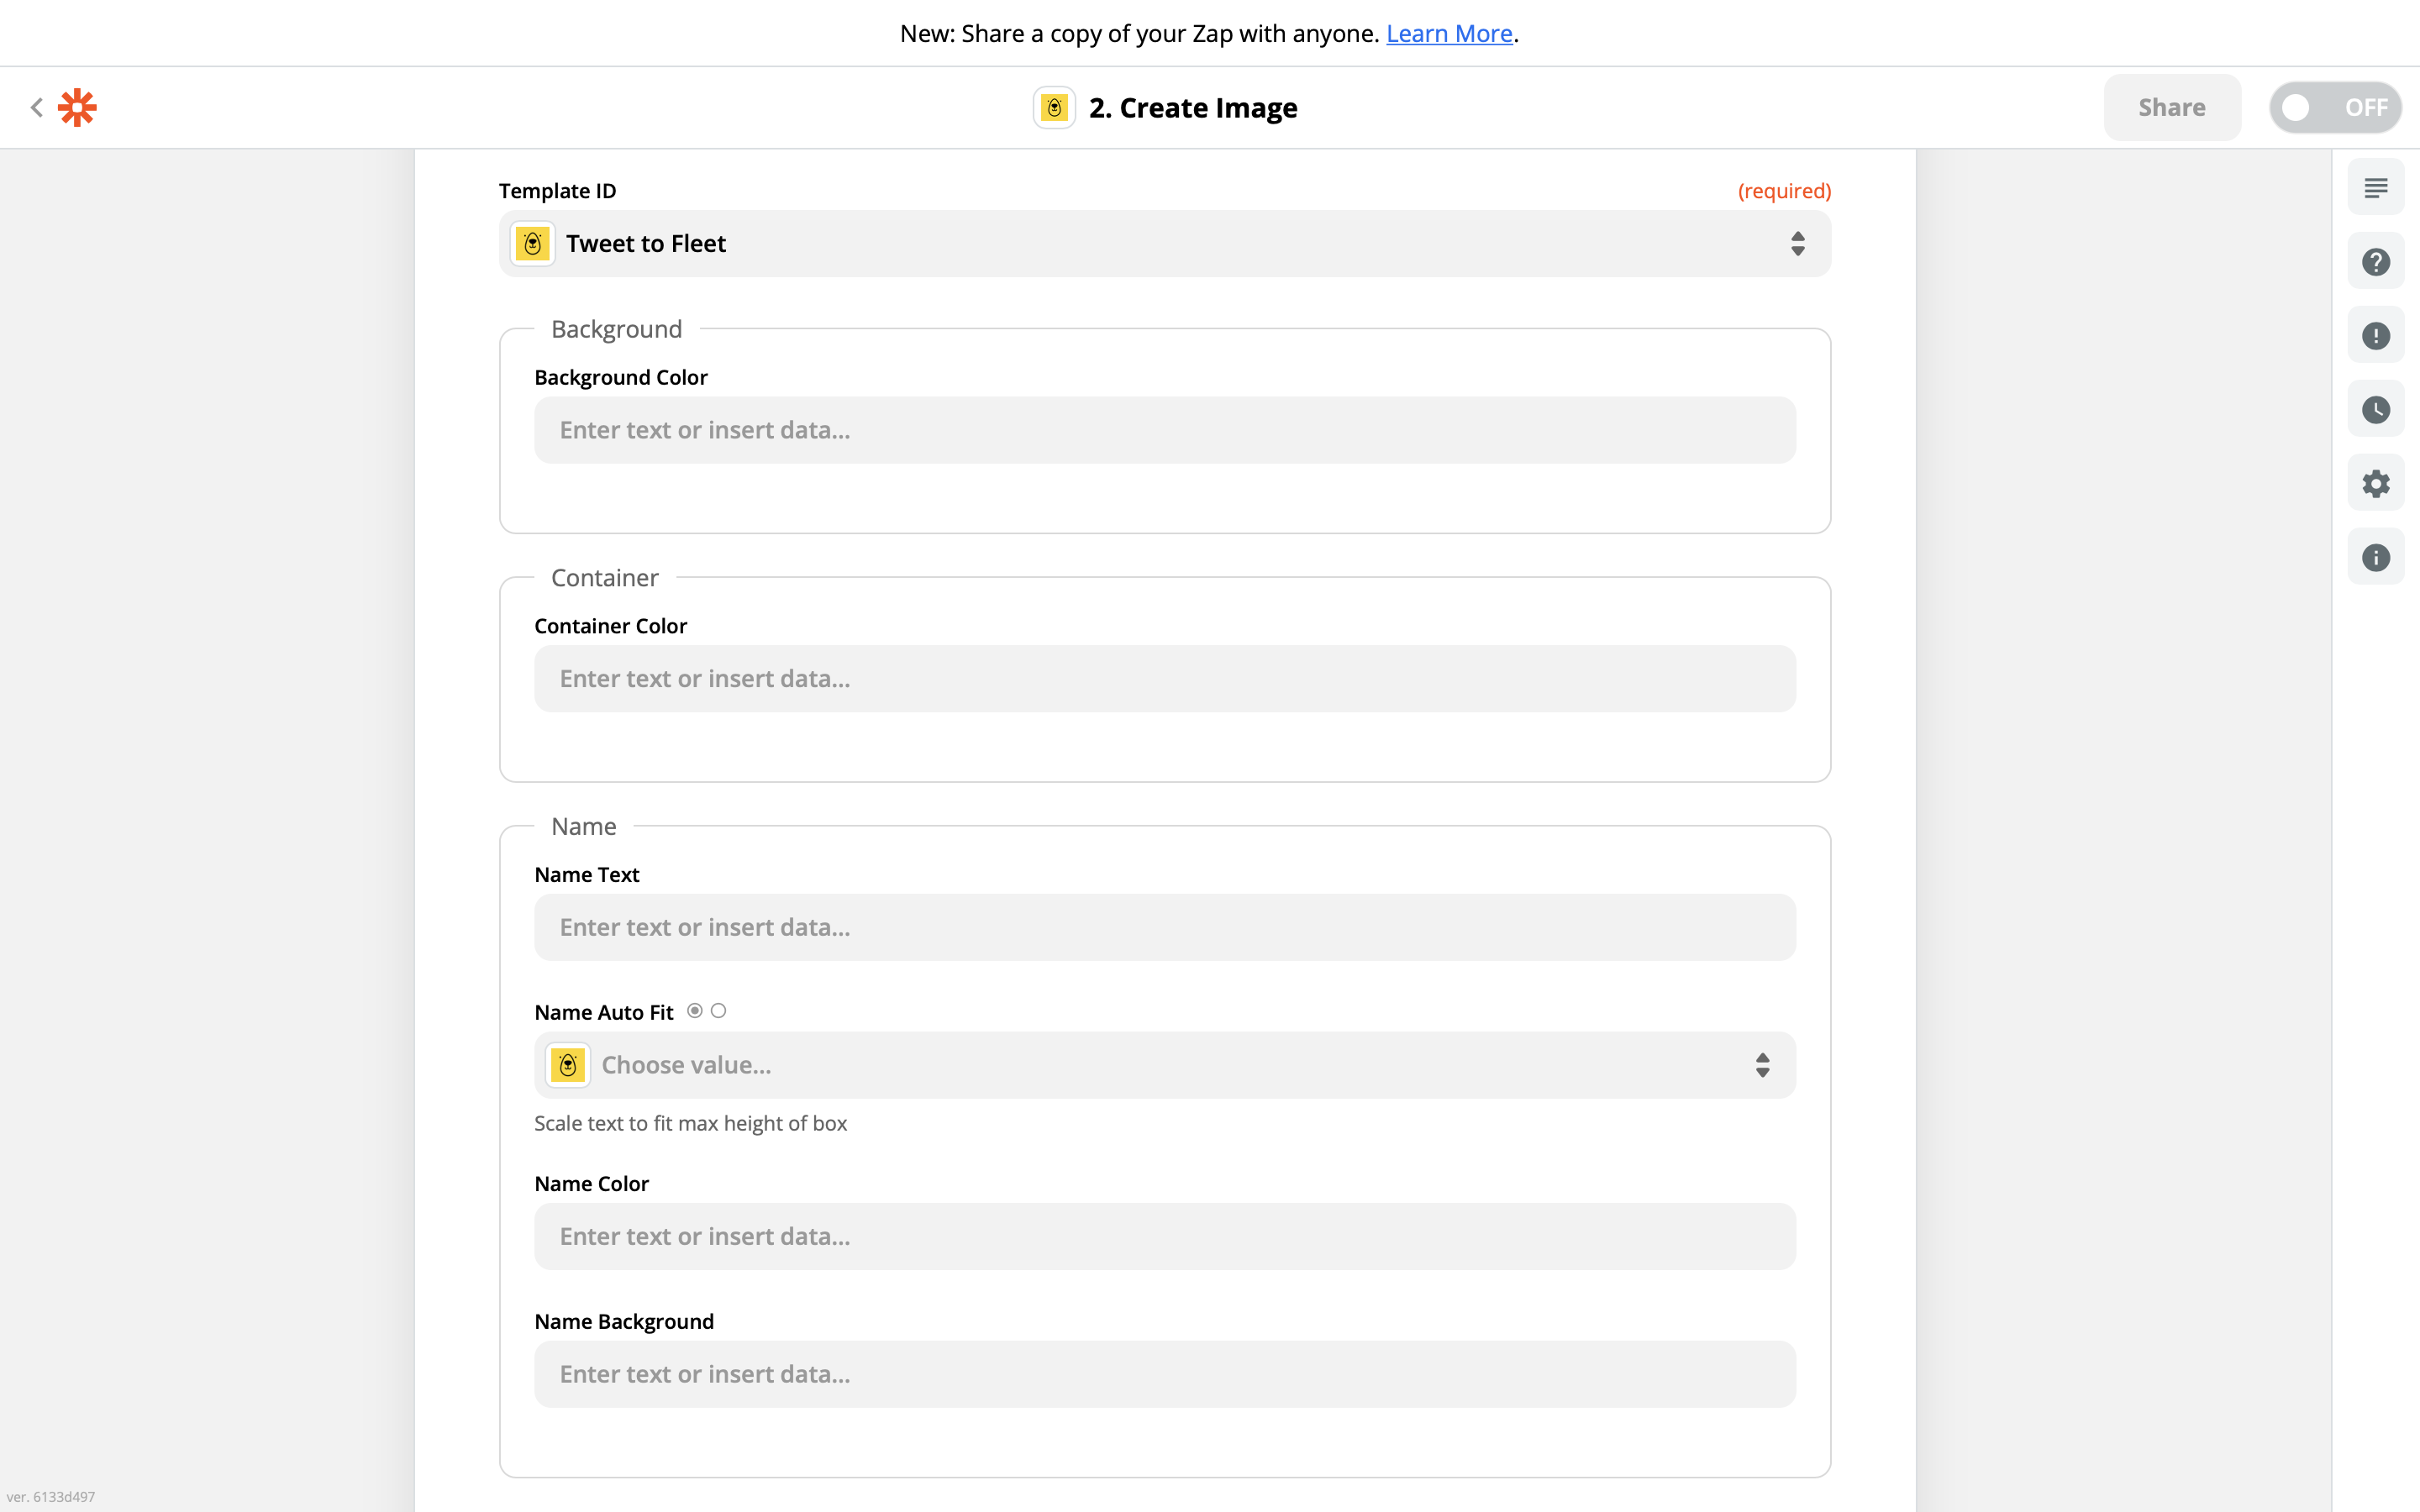2420x1512 pixels.
Task: Click the 2. Create Image step title
Action: click(1193, 107)
